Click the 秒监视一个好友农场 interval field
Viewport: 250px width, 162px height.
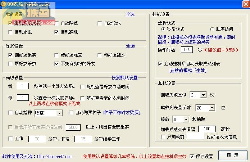[x=23, y=86]
